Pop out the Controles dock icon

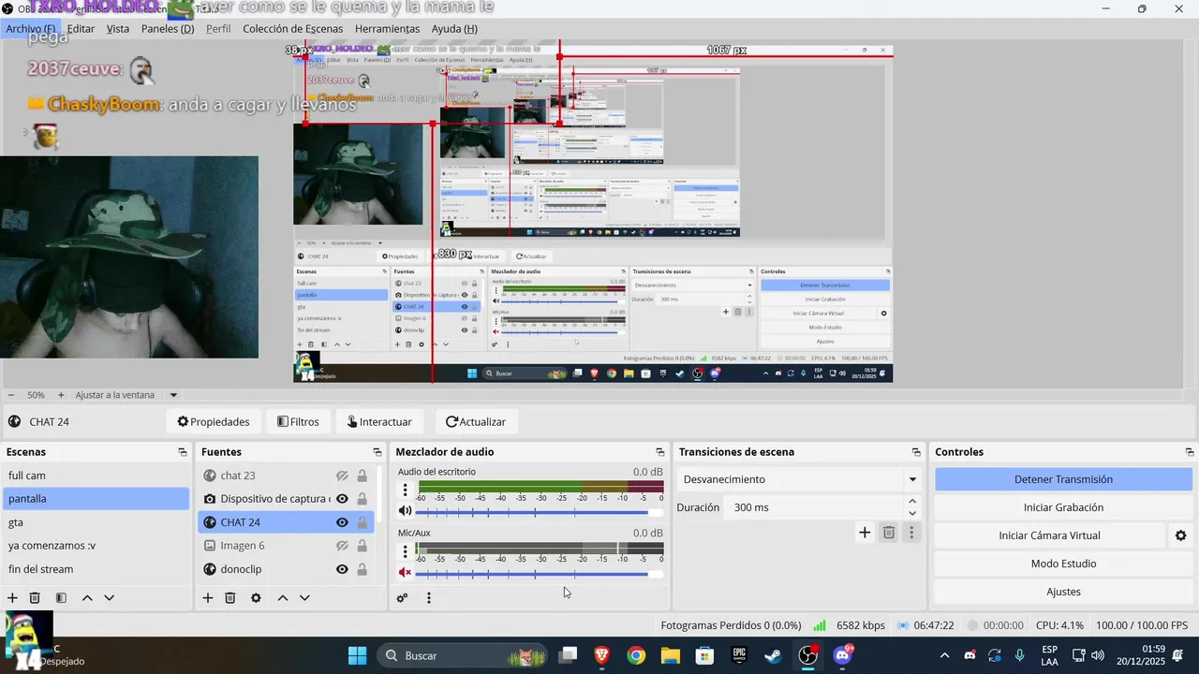1190,452
